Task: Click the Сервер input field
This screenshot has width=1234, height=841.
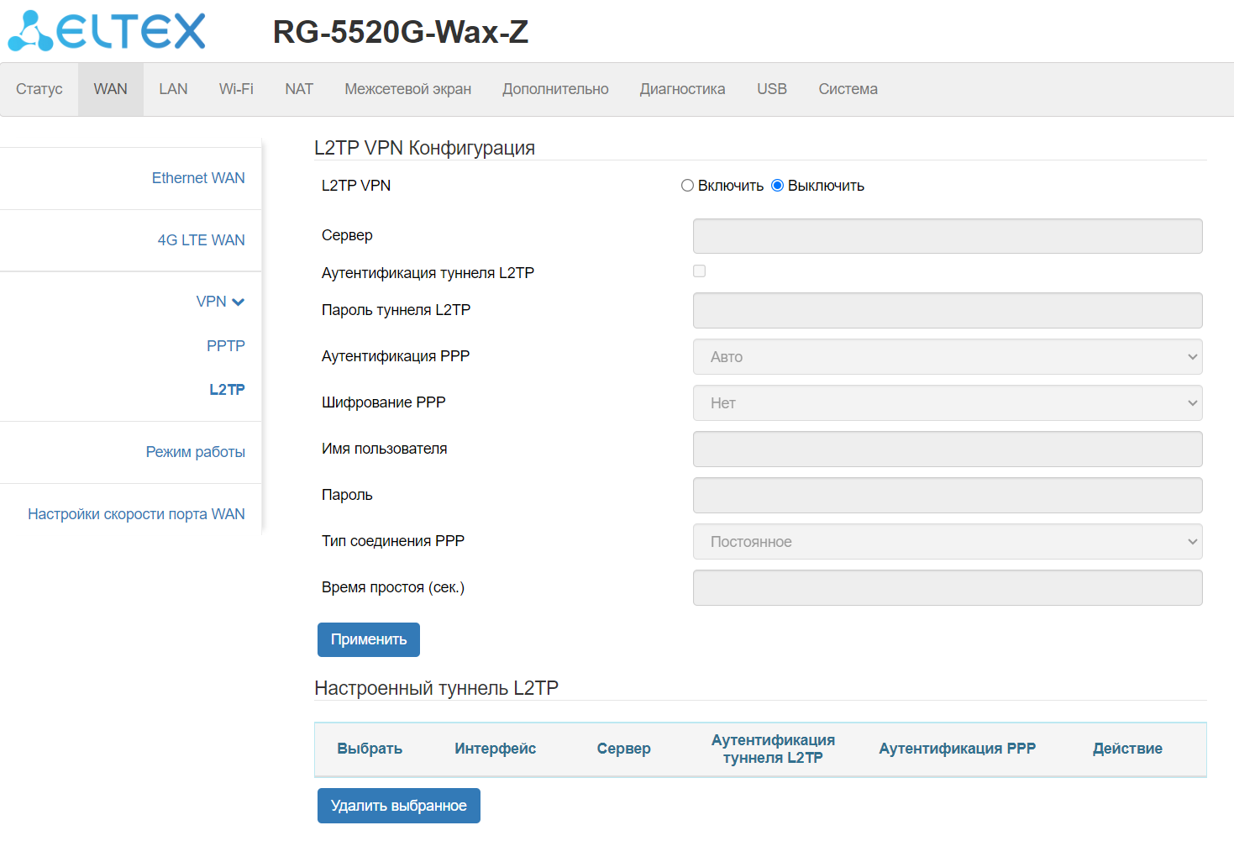Action: pyautogui.click(x=947, y=236)
